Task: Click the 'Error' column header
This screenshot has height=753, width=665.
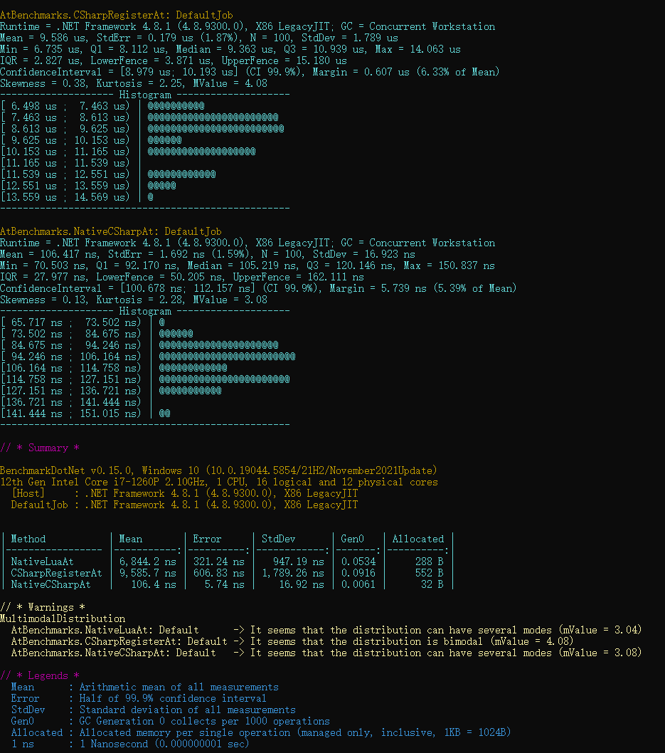Action: click(x=207, y=539)
